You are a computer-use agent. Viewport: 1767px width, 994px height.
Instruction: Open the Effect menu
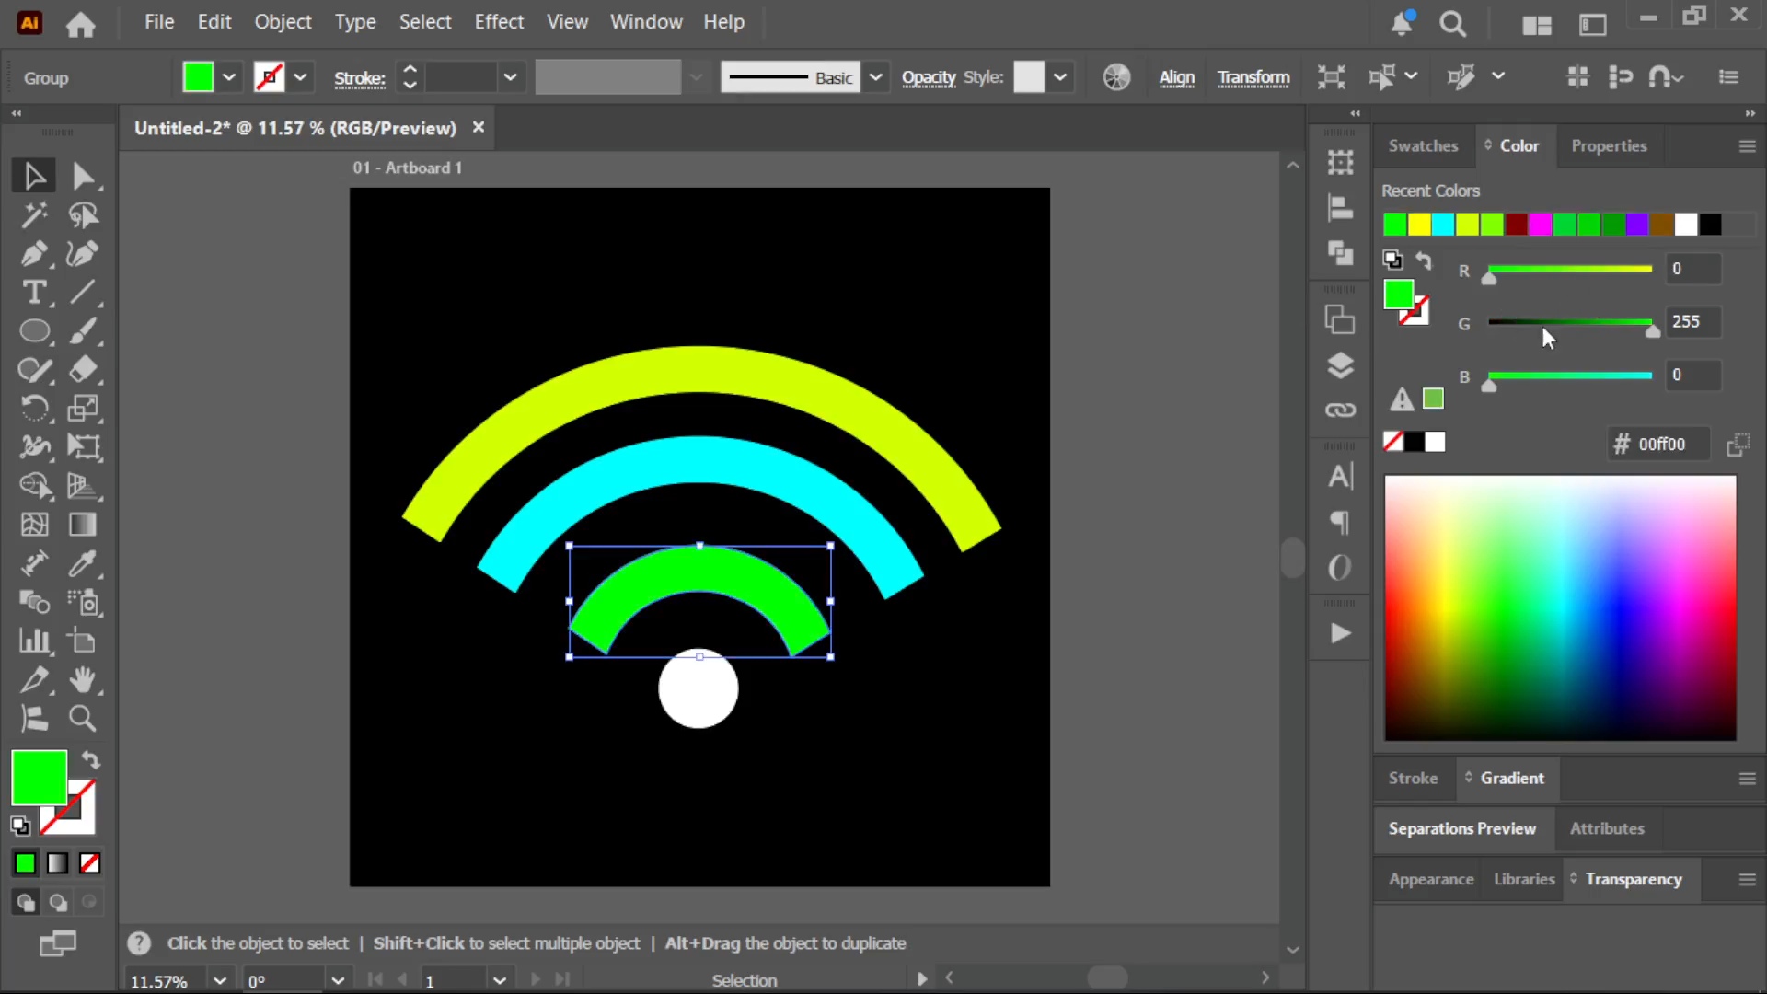coord(499,22)
